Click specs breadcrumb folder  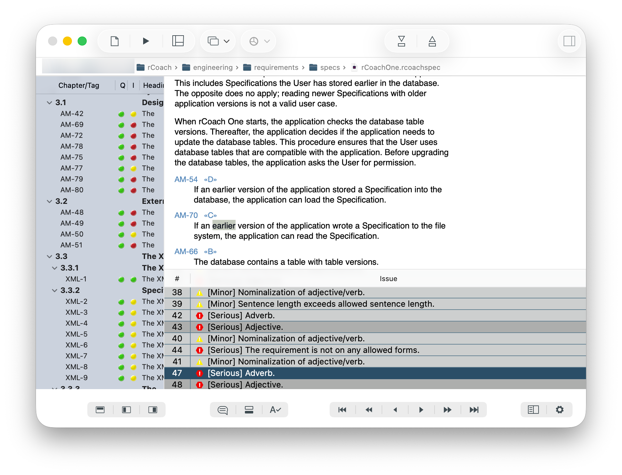point(324,67)
